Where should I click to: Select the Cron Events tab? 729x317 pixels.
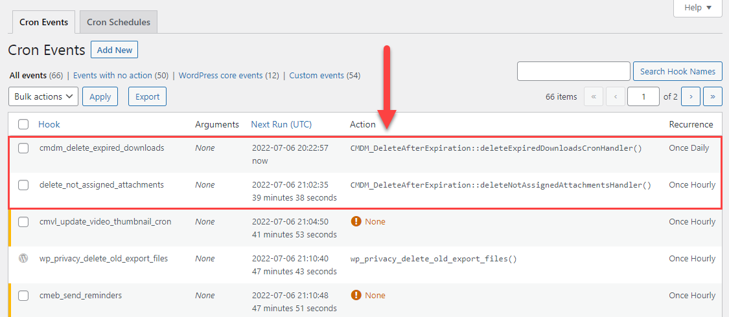pyautogui.click(x=43, y=22)
